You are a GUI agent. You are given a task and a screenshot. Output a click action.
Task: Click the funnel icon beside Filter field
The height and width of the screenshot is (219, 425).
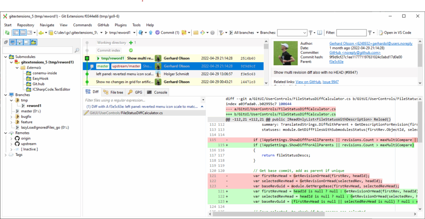pos(370,32)
